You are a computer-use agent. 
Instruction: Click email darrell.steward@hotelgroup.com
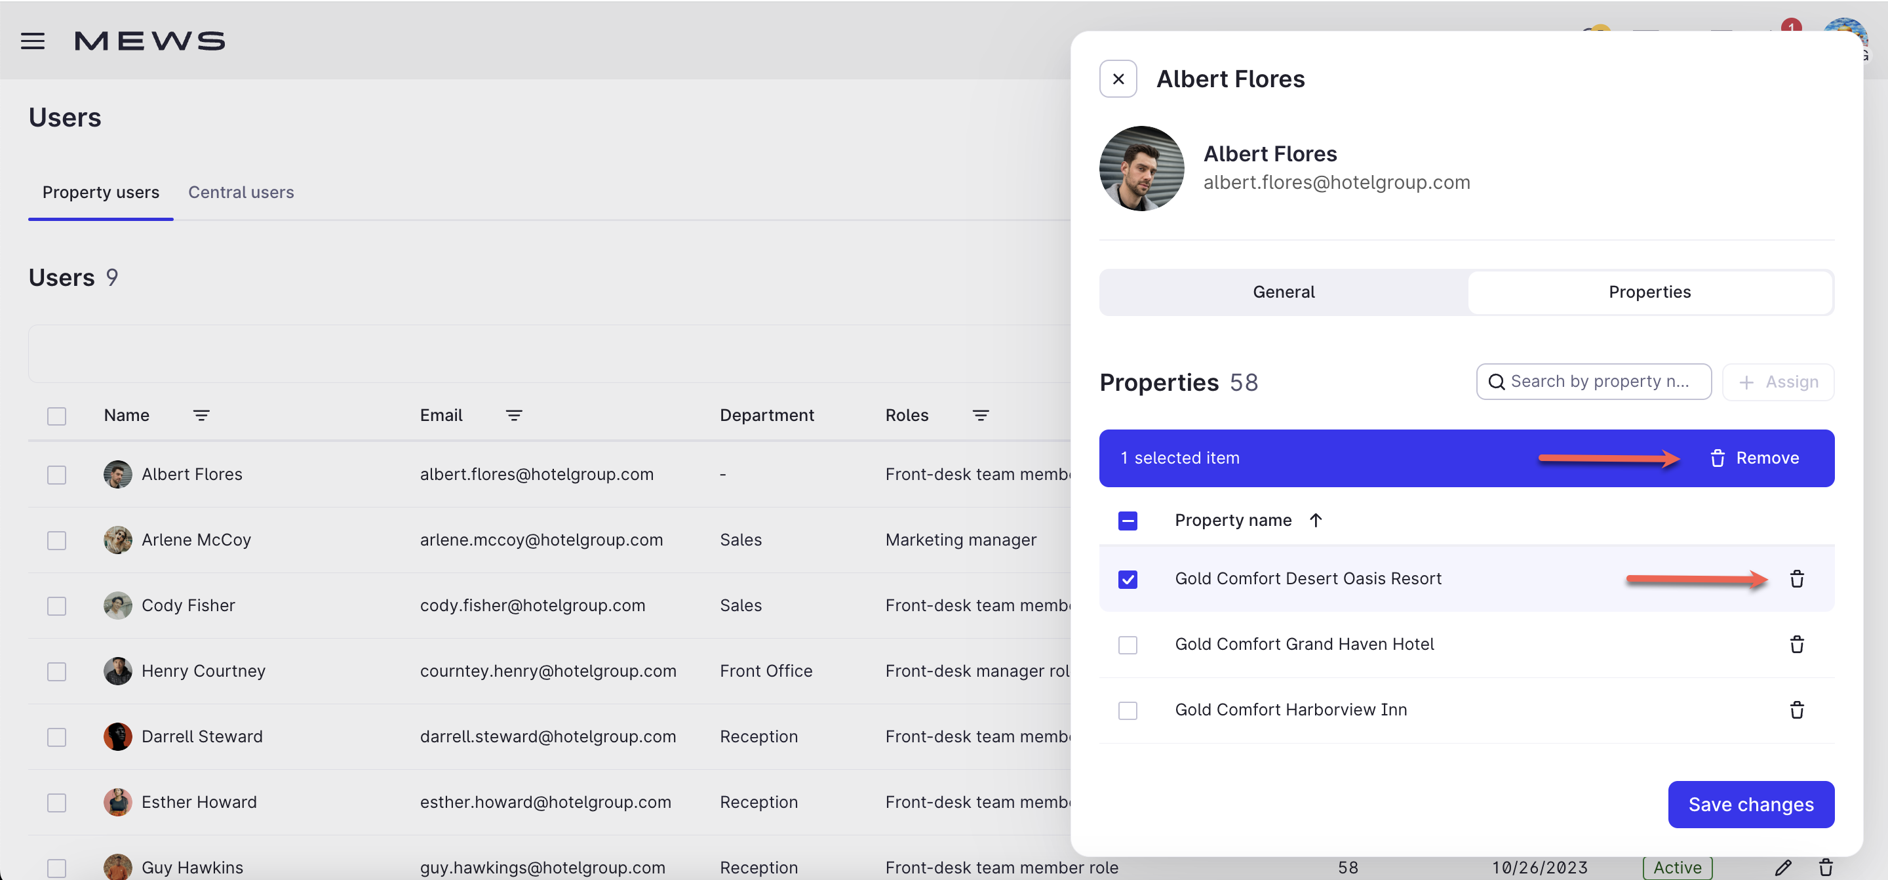(548, 736)
